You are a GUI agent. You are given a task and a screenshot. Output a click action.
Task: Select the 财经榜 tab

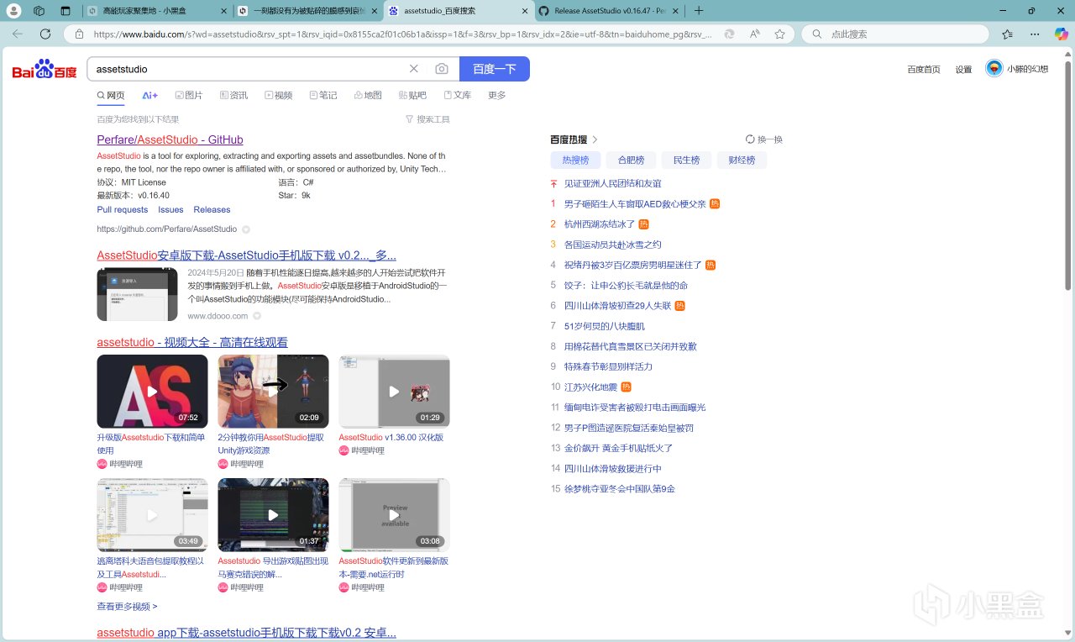742,160
